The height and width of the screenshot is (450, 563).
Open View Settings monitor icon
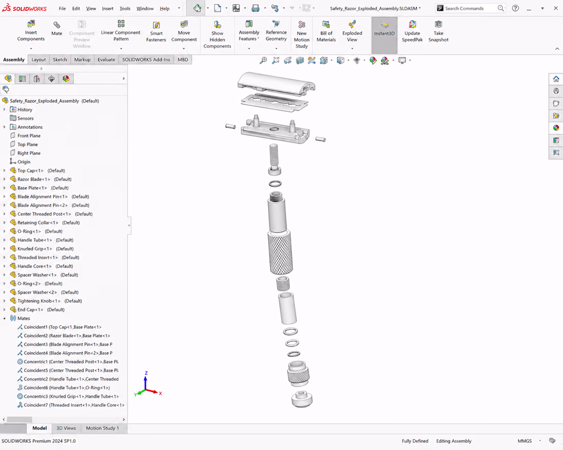point(402,60)
